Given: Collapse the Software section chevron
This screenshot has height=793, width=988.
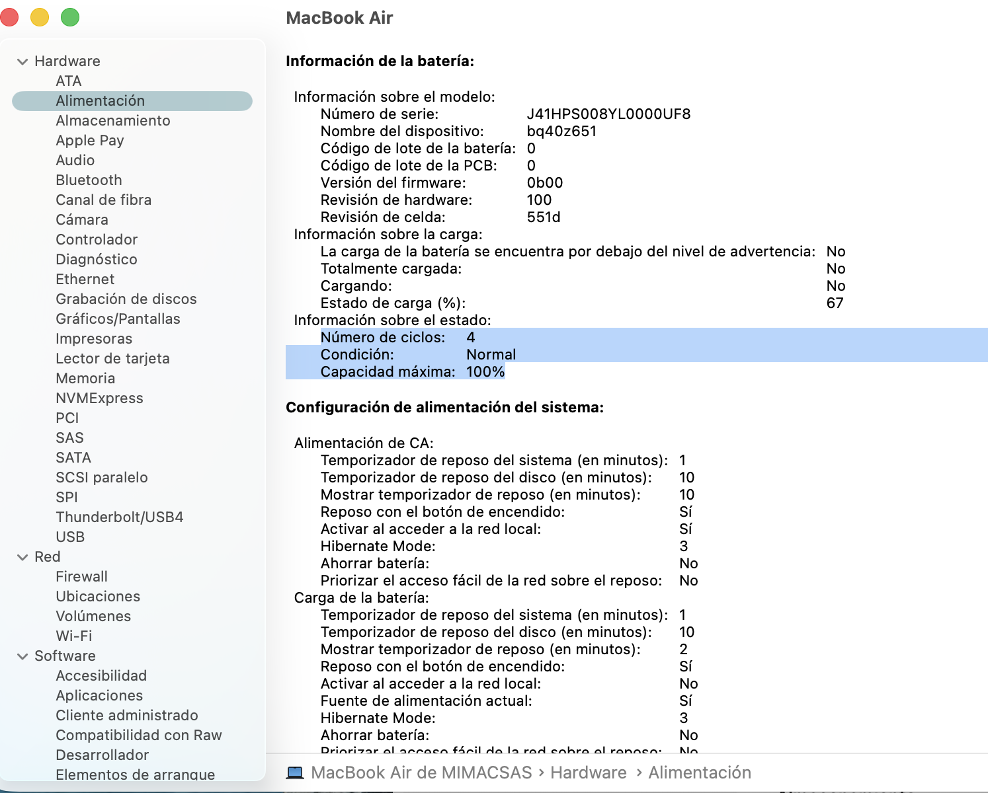Looking at the screenshot, I should (22, 656).
